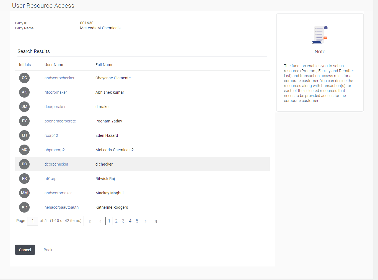This screenshot has height=280, width=378.
Task: Go to page 3 of results
Action: tap(123, 221)
